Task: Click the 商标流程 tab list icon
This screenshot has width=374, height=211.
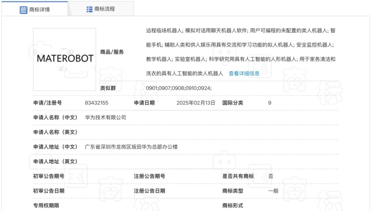Action: point(89,9)
